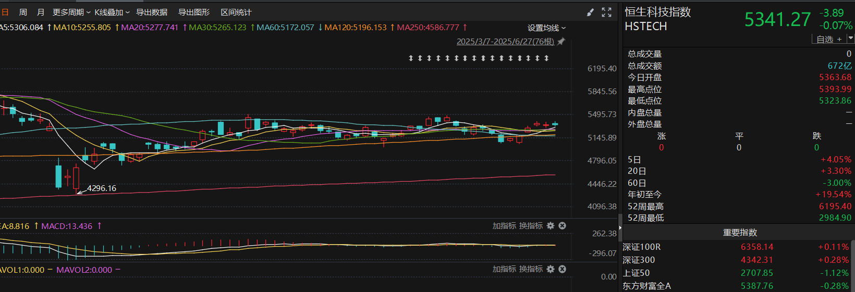Screen dimensions: 855x292
Task: Click 加指标 in the MAVOL panel
Action: (504, 269)
